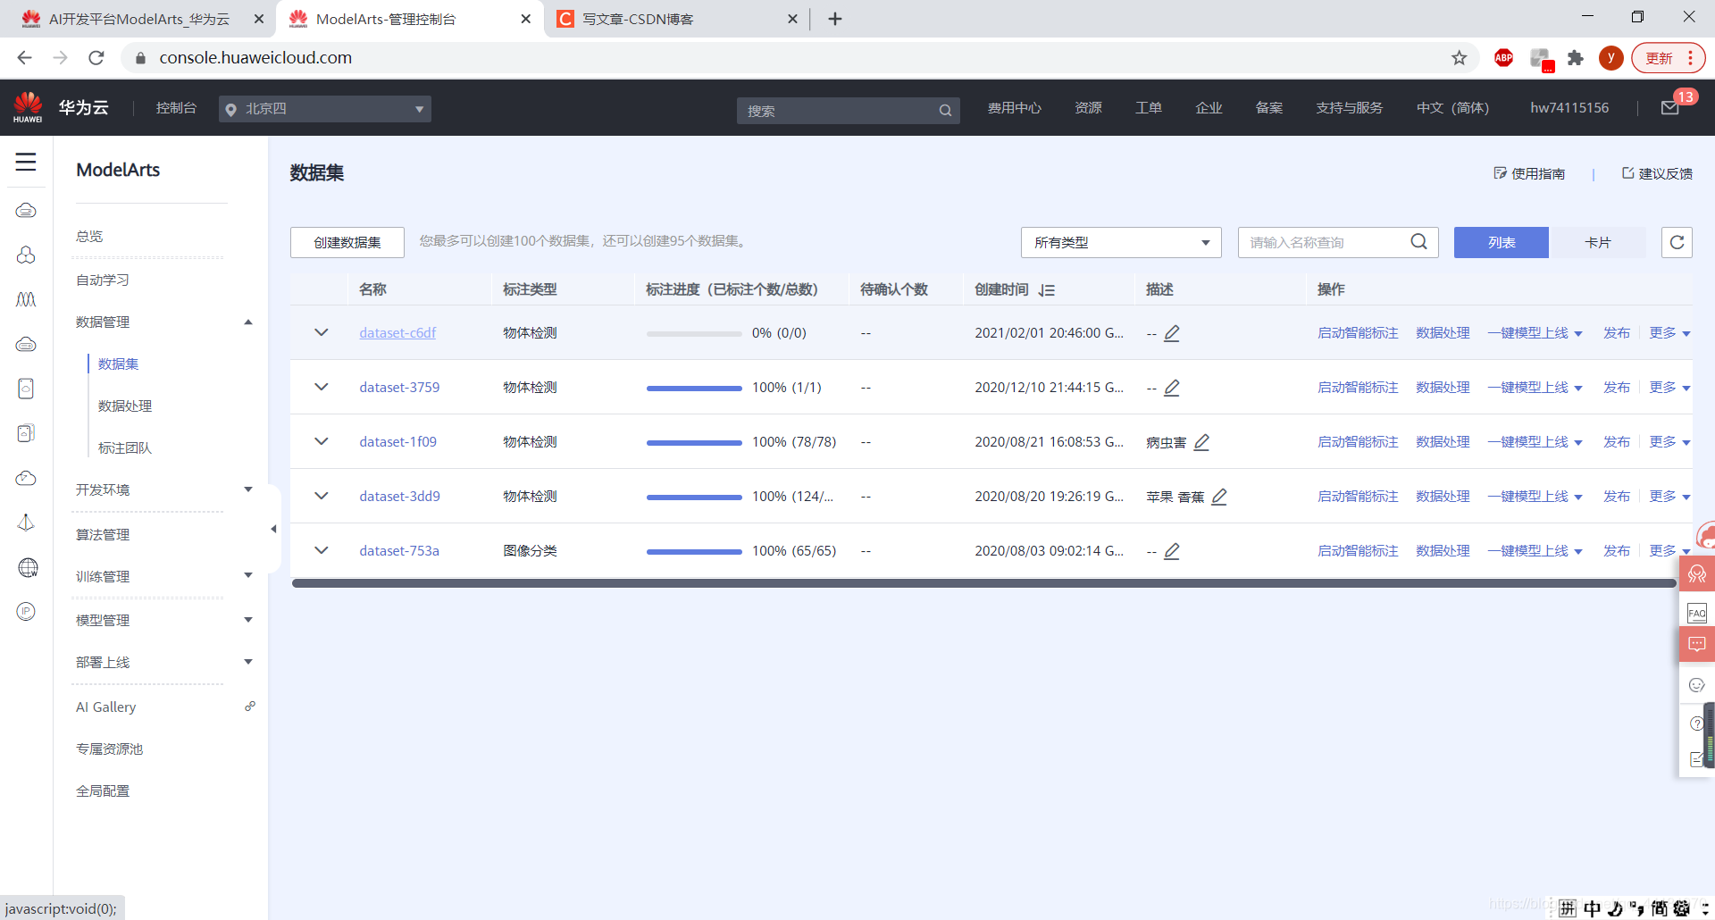The width and height of the screenshot is (1715, 920).
Task: Bookmark this page with star icon
Action: (x=1459, y=58)
